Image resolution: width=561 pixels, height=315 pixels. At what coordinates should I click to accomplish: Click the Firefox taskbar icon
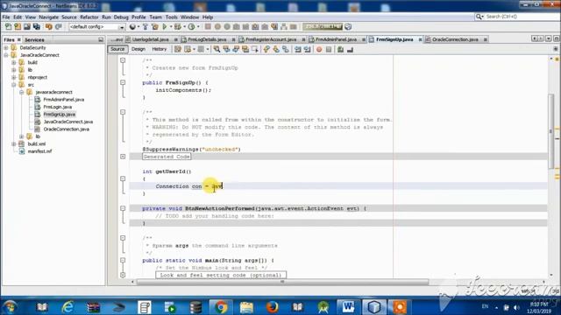pos(273,307)
